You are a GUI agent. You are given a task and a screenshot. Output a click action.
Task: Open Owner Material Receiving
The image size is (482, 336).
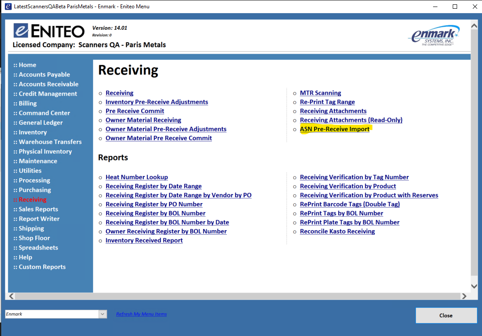(143, 120)
